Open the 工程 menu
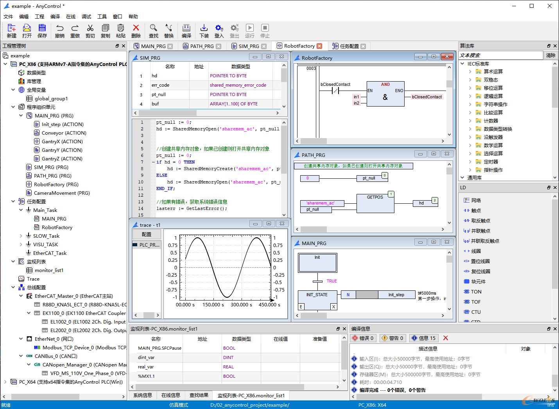The height and width of the screenshot is (409, 559). pos(39,16)
